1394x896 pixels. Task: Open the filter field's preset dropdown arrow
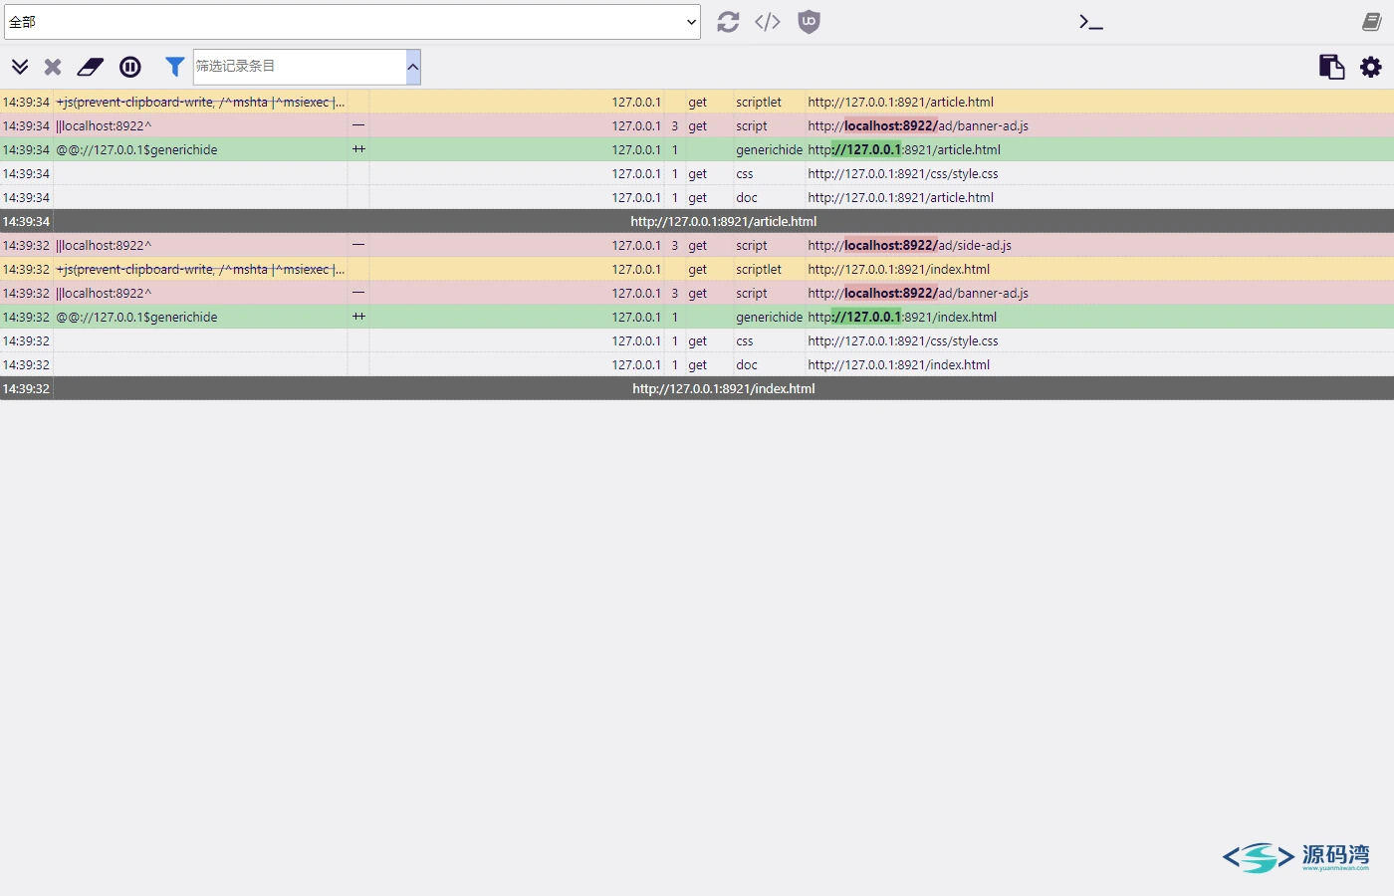click(413, 67)
